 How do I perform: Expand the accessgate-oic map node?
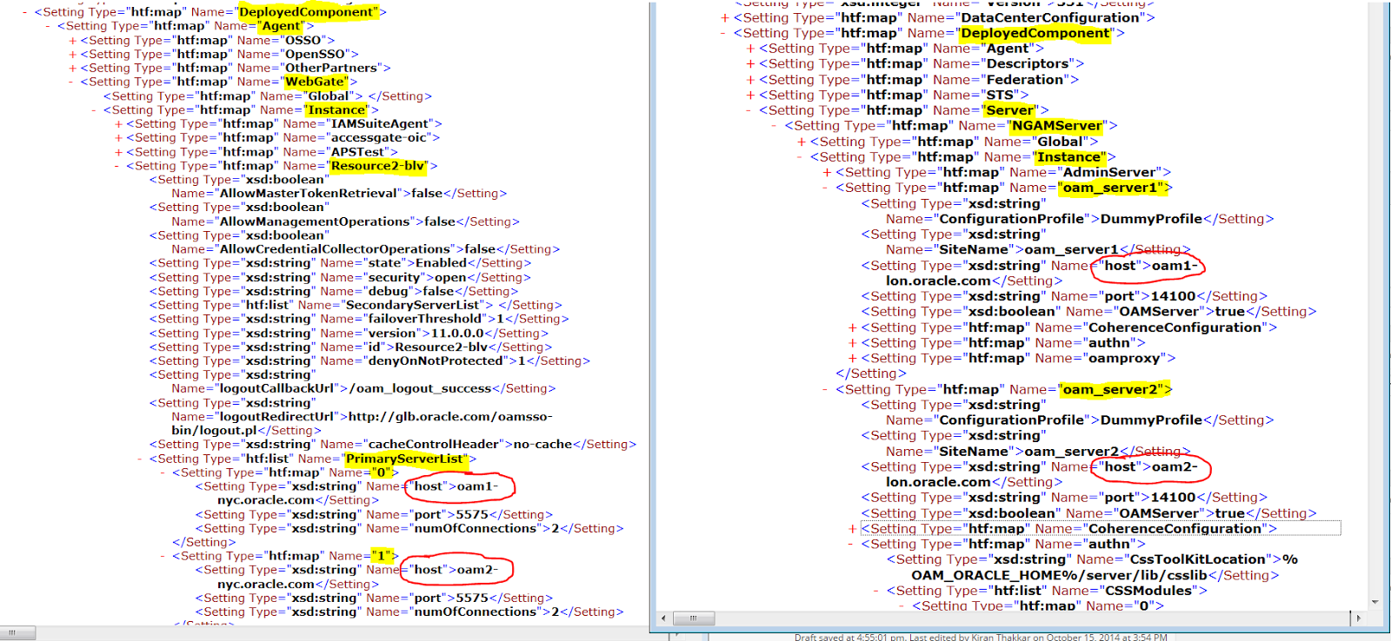tap(118, 138)
